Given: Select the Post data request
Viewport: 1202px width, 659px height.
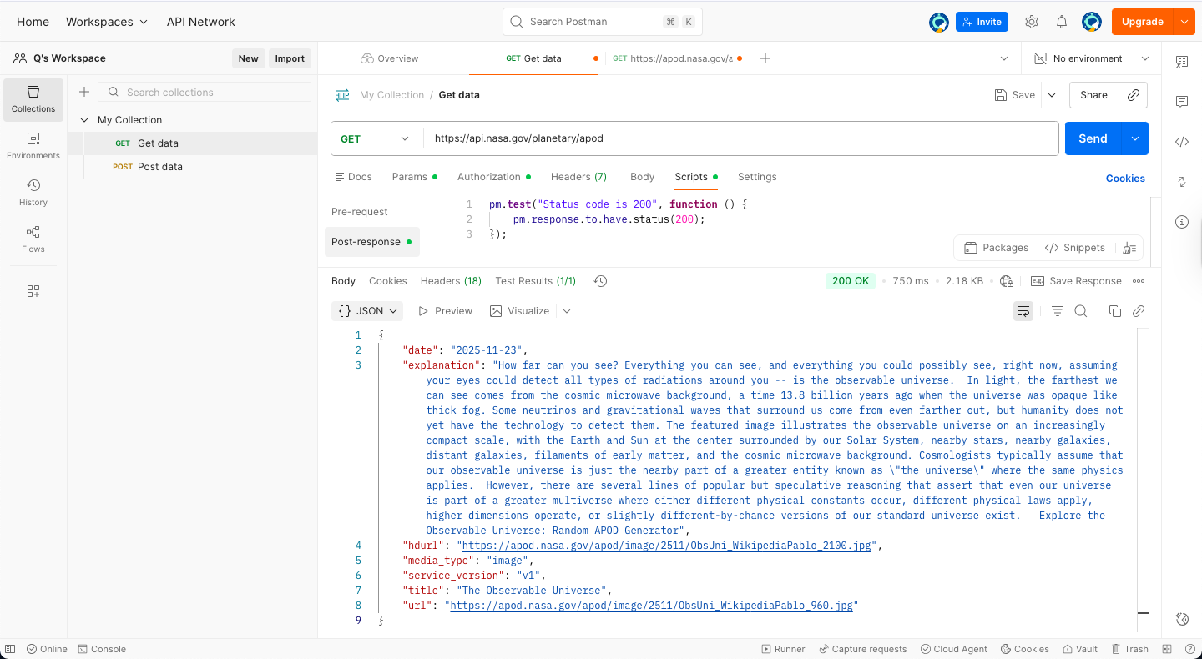Looking at the screenshot, I should click(x=160, y=167).
